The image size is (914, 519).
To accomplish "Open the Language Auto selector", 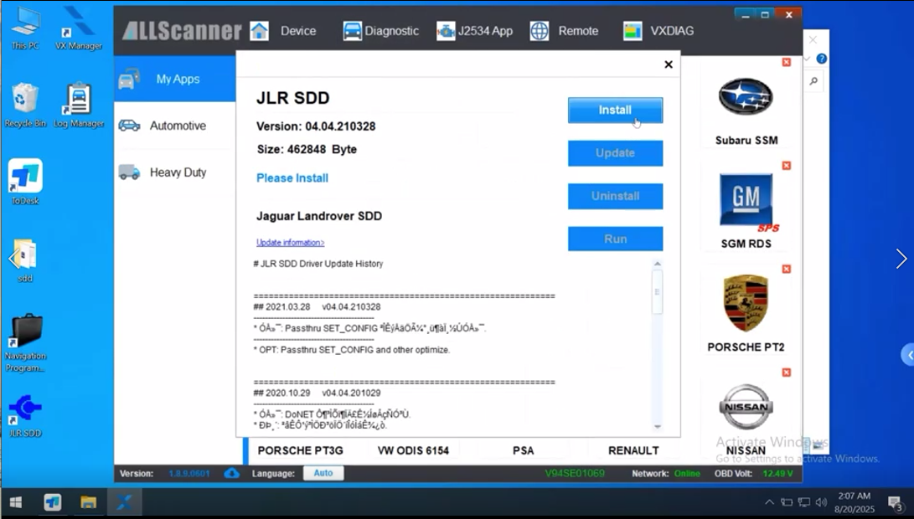I will pyautogui.click(x=323, y=474).
